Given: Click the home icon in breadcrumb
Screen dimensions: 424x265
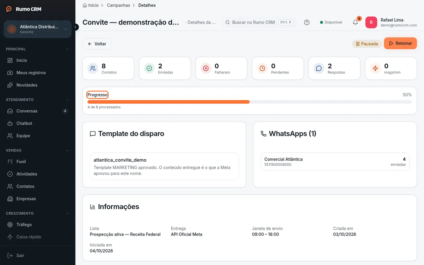Looking at the screenshot, I should pyautogui.click(x=85, y=5).
